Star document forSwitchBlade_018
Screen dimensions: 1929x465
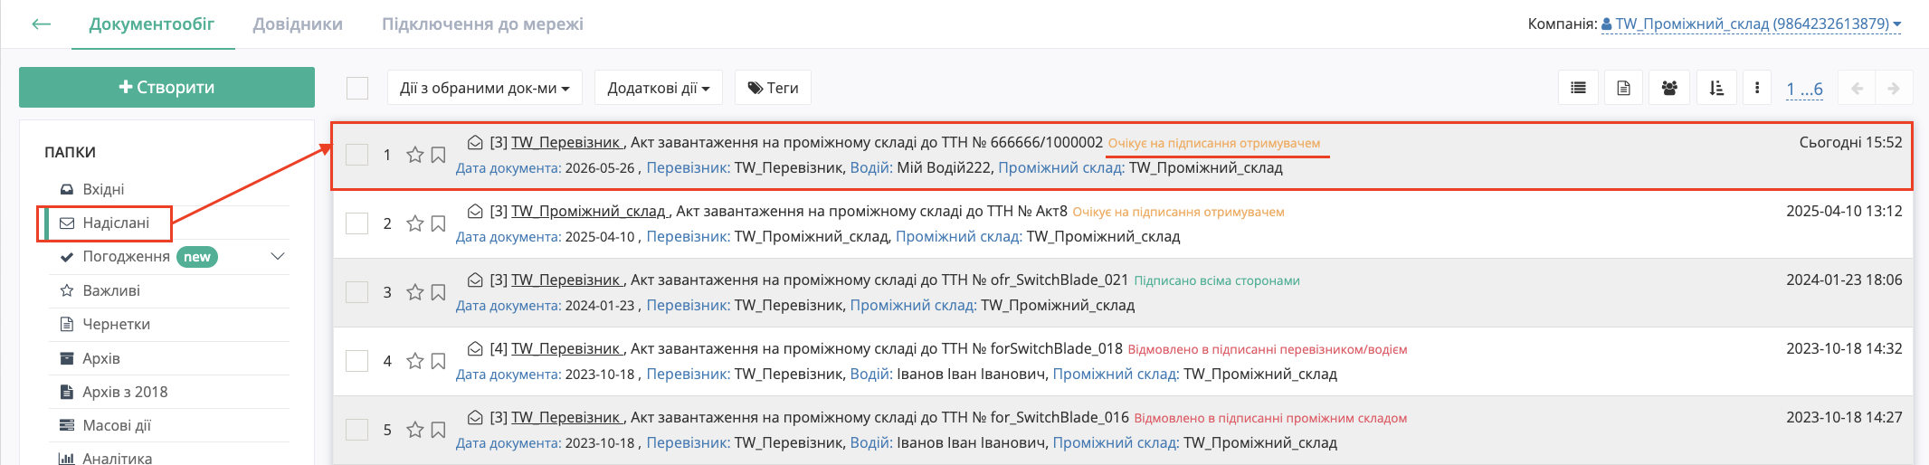pyautogui.click(x=415, y=361)
